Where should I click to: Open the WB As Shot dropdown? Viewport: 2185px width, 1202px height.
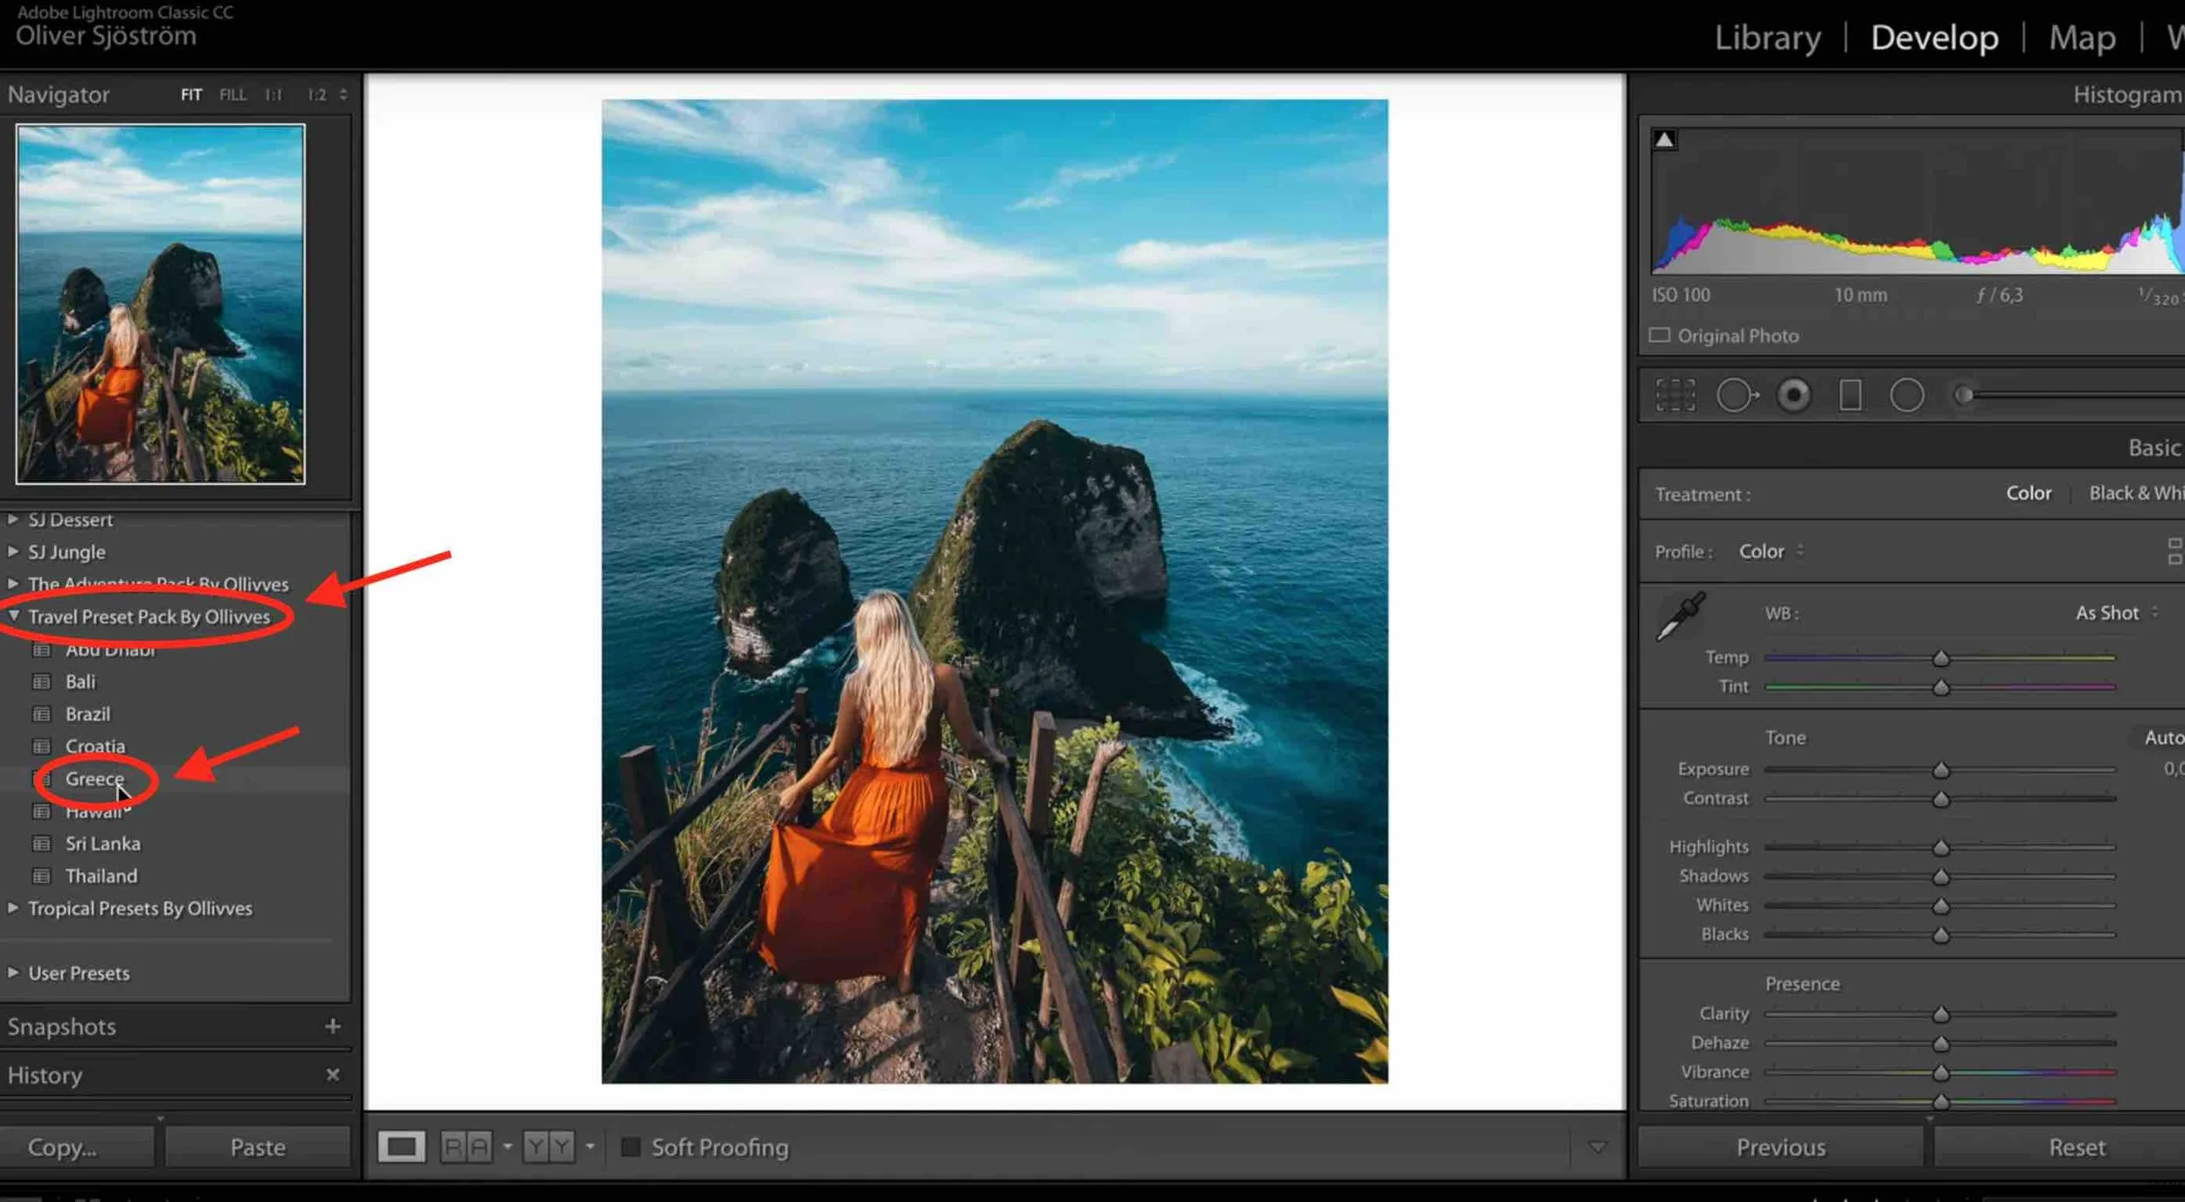pos(2116,613)
